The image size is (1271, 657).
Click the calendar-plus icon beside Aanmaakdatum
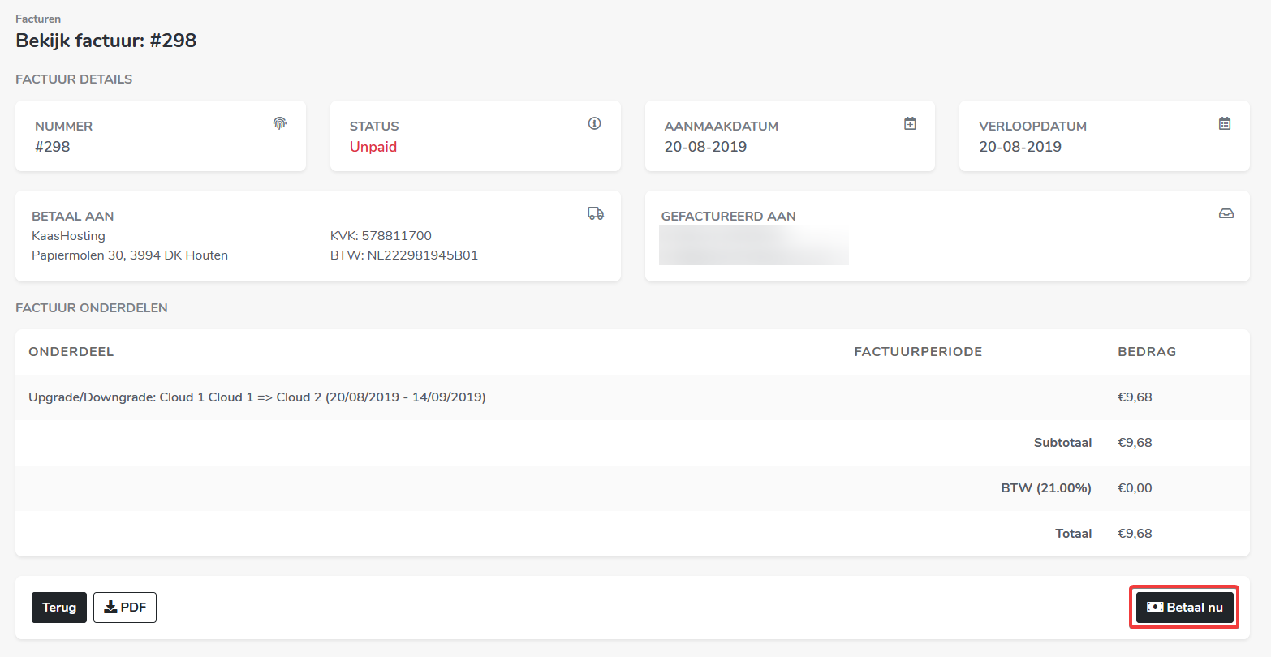910,123
